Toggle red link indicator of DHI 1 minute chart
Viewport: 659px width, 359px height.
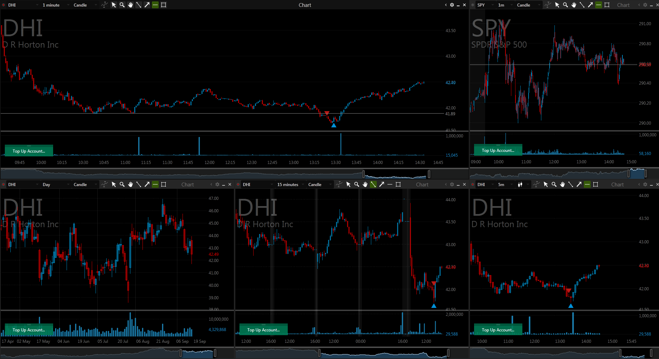click(x=3, y=5)
